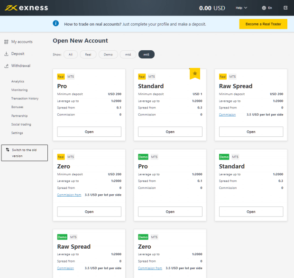This screenshot has width=294, height=278.
Task: Go to Social trading section
Action: [x=21, y=124]
